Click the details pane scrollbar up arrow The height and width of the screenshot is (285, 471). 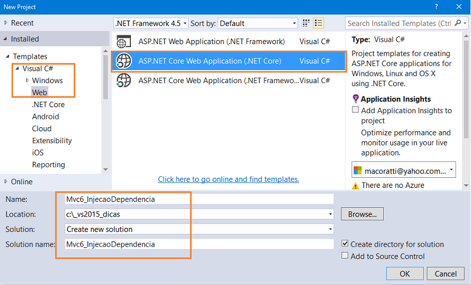[x=466, y=36]
